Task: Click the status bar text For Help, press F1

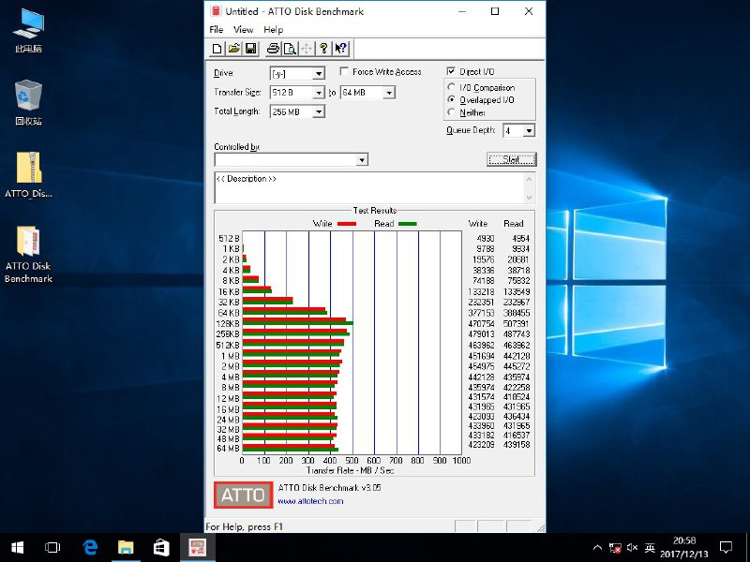Action: coord(244,526)
